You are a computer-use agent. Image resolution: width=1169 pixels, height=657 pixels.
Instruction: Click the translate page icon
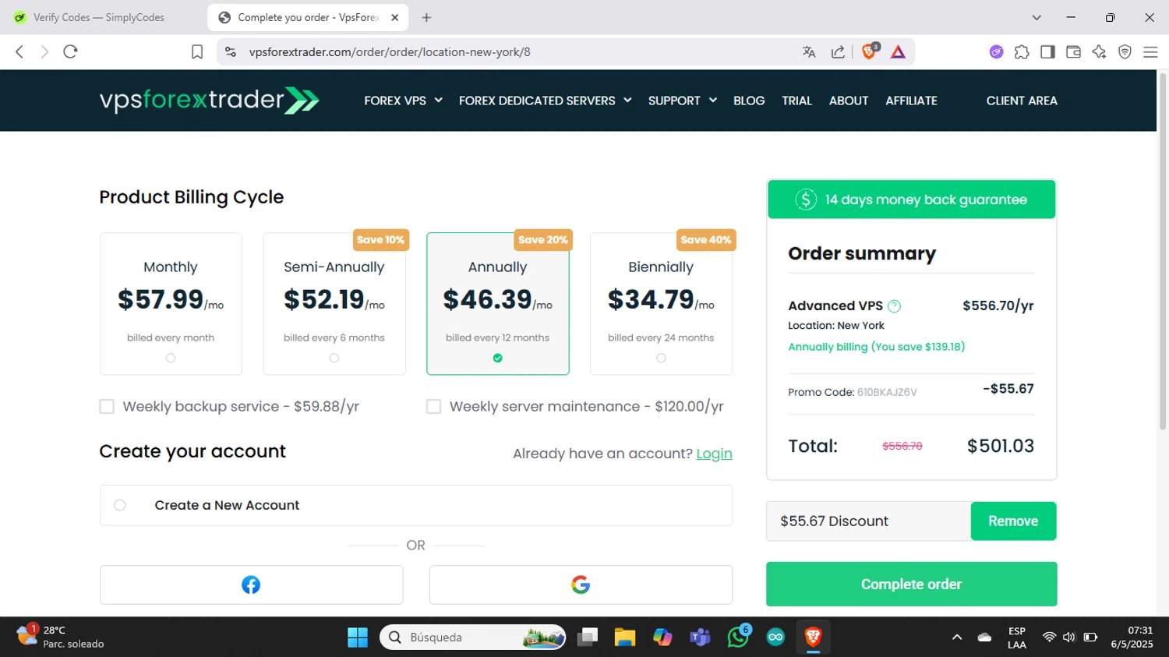[809, 51]
